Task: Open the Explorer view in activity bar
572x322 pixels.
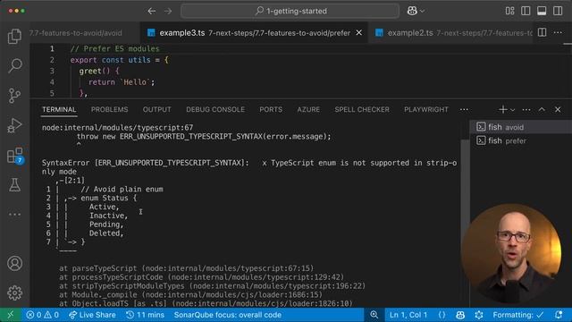Action: [14, 36]
